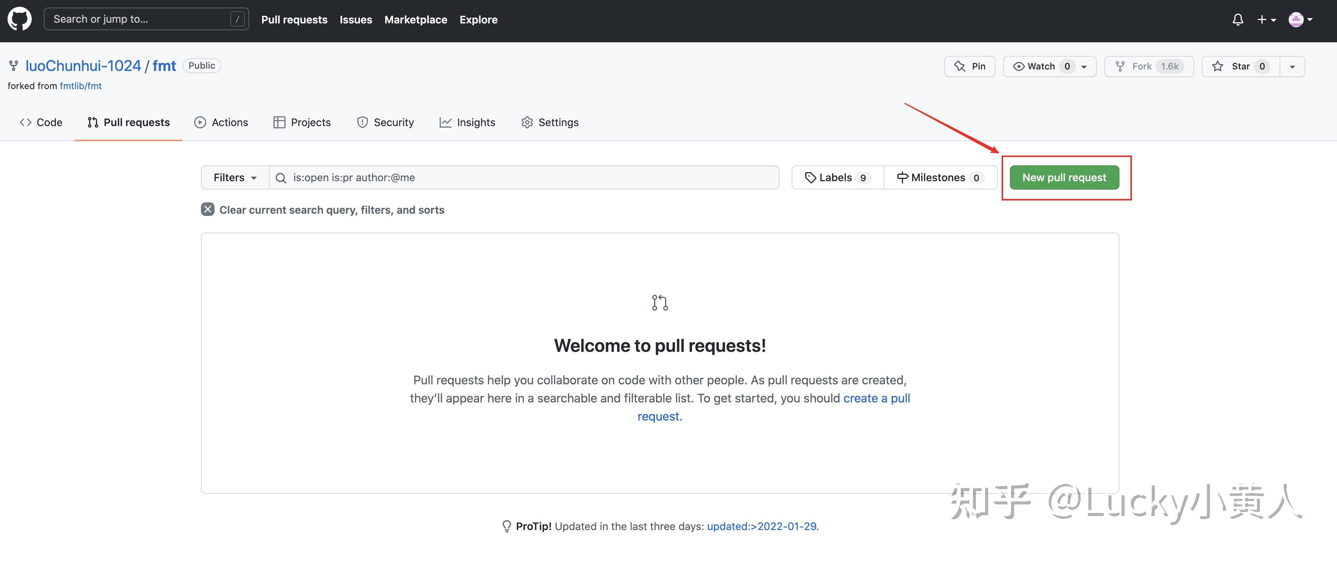Open the plus create-new dropdown
This screenshot has height=561, width=1337.
pyautogui.click(x=1266, y=20)
